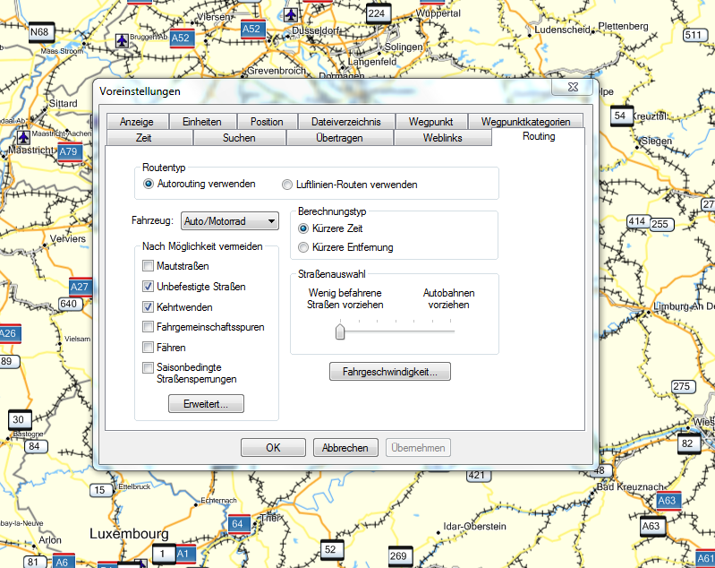
Task: Click the Brüggen airport icon on the map
Action: click(x=123, y=39)
